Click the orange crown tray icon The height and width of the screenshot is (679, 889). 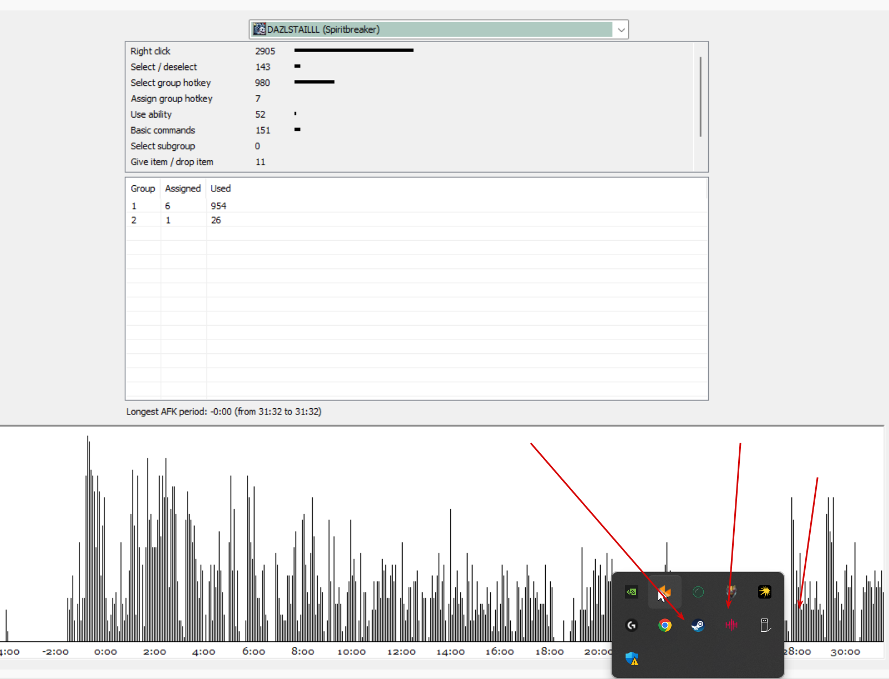pos(664,592)
